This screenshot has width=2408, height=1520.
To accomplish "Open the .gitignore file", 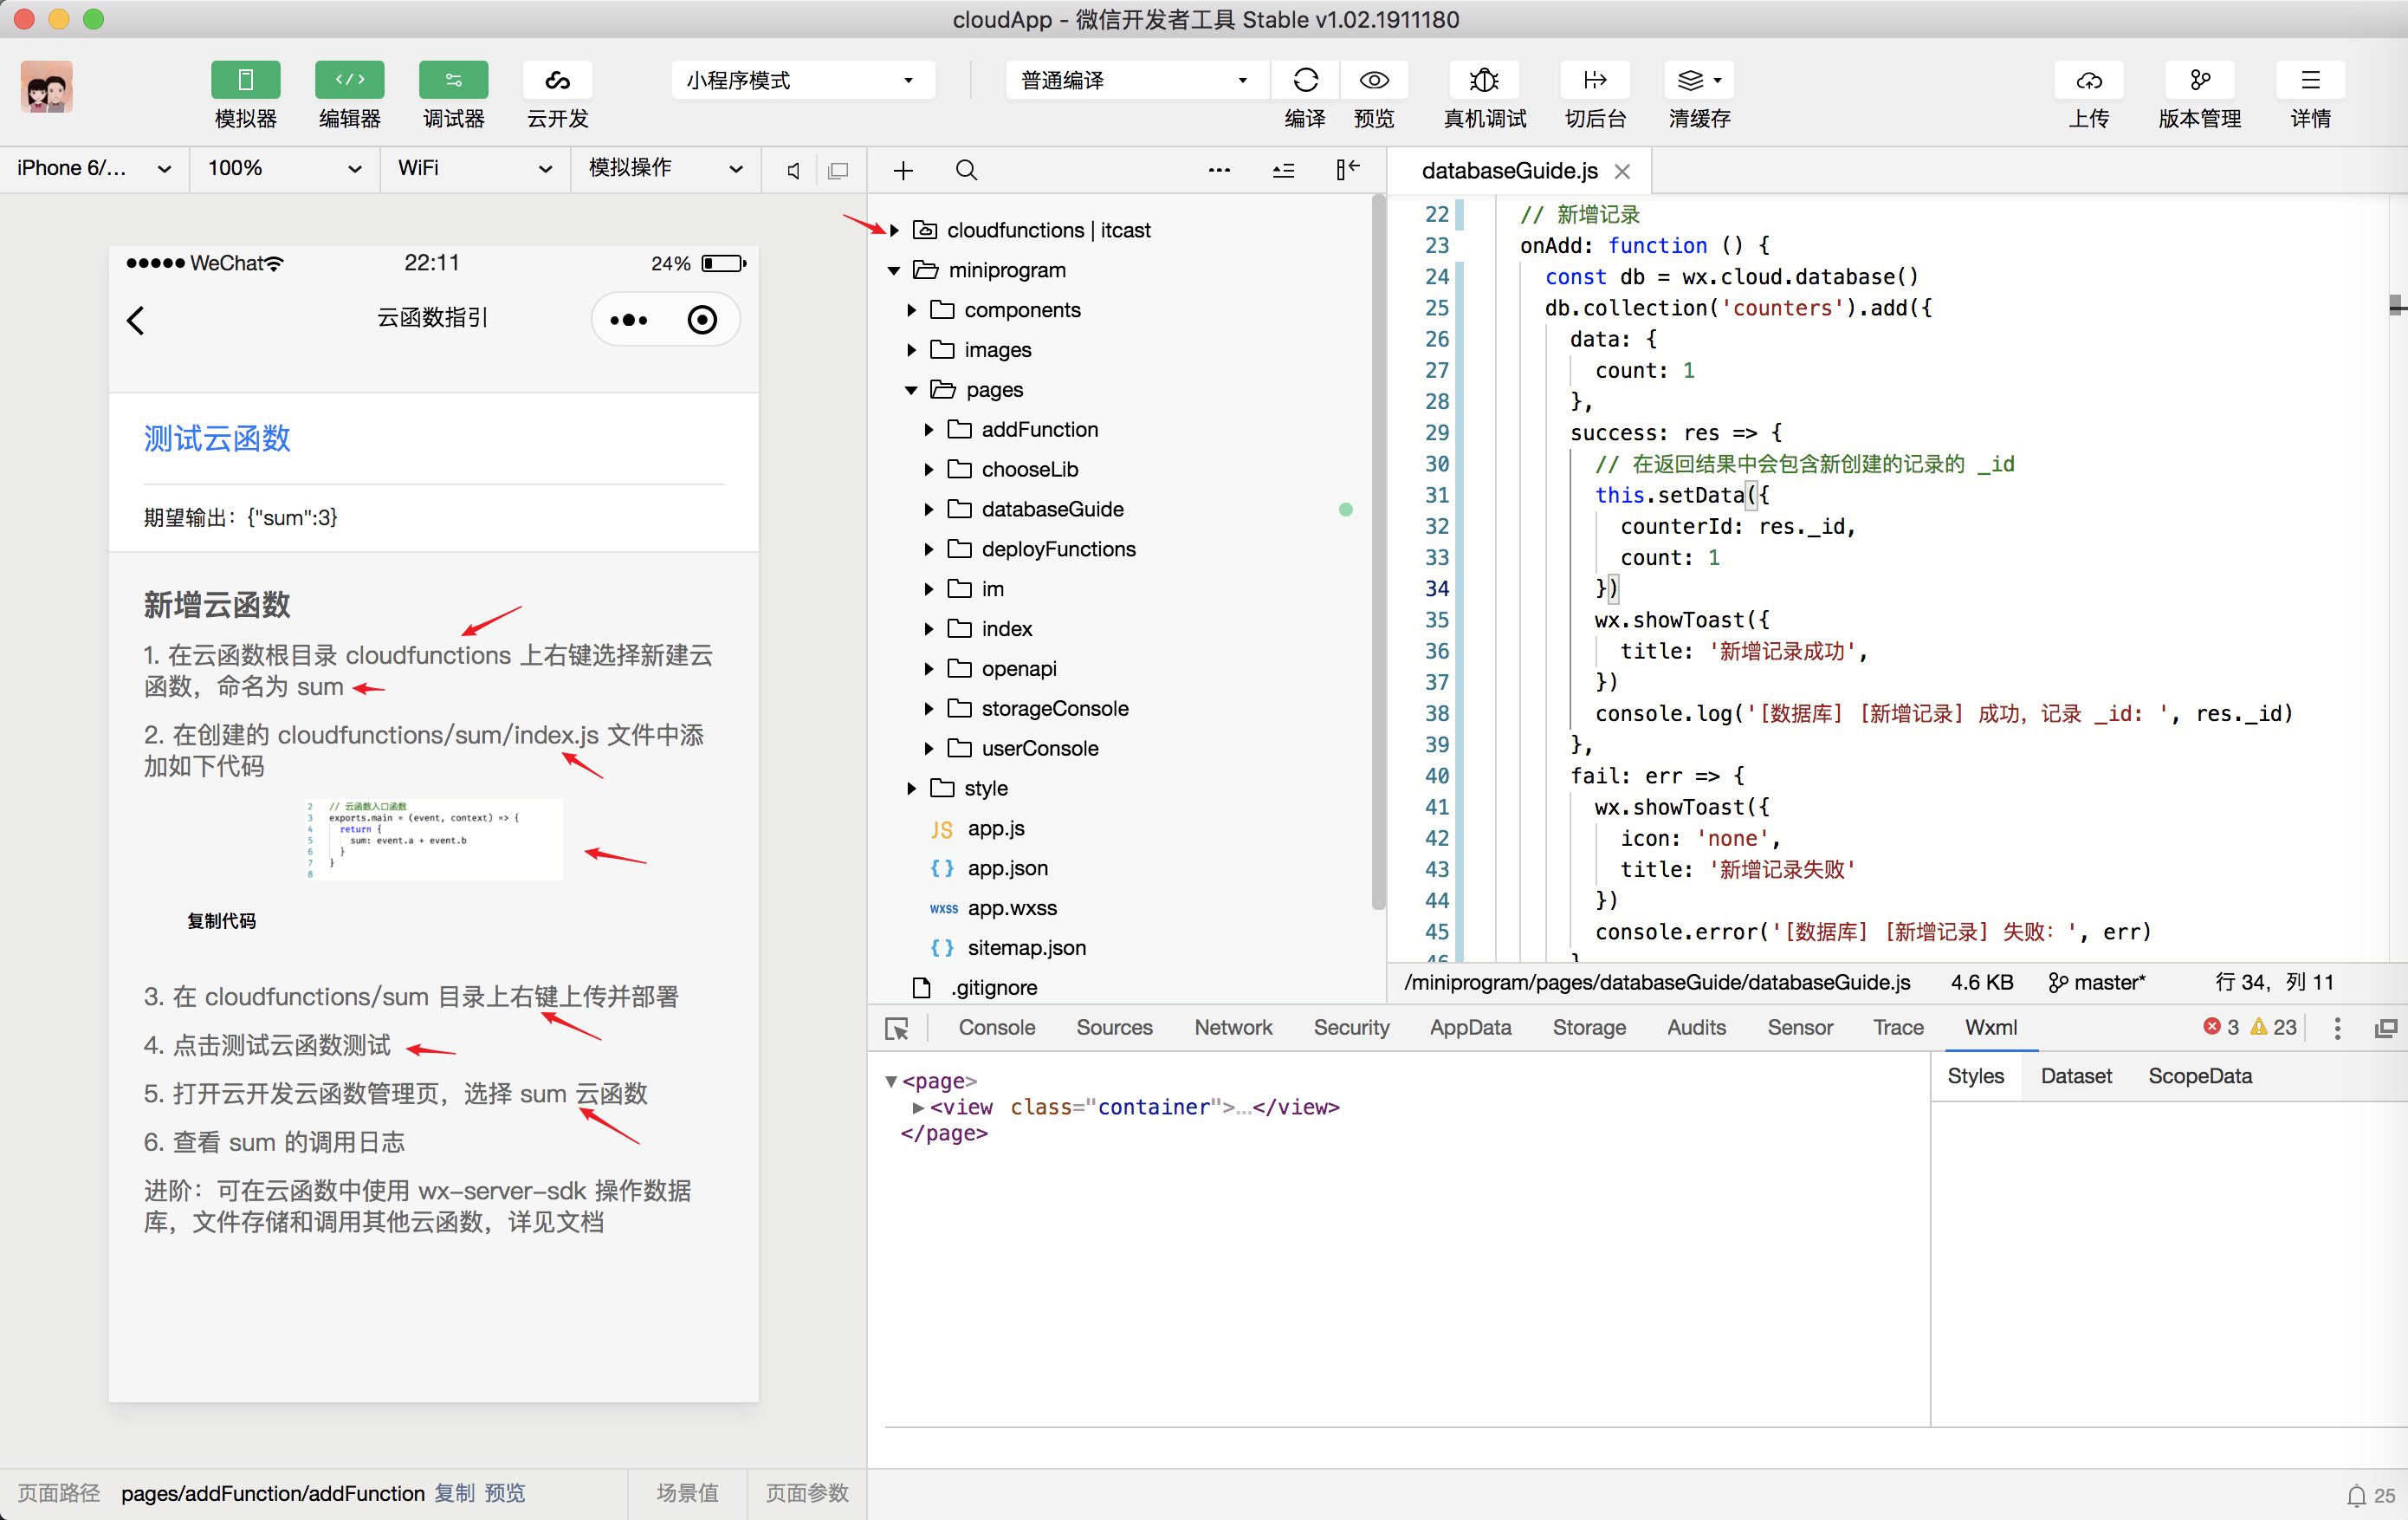I will [x=993, y=988].
